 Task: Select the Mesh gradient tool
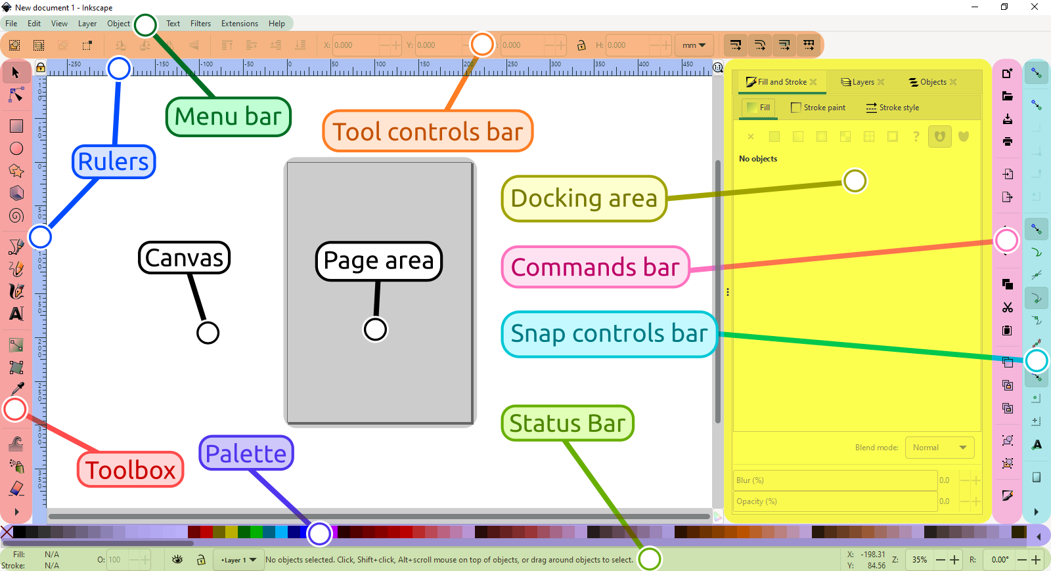(x=16, y=367)
